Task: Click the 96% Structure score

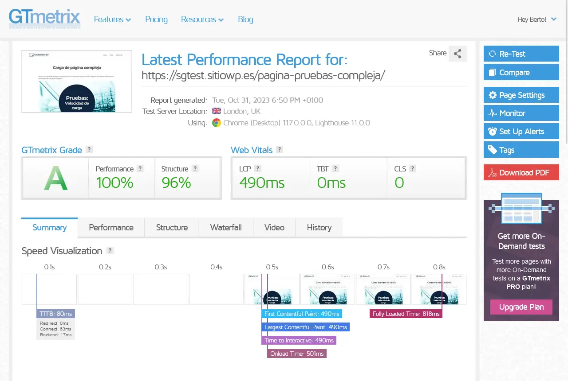Action: [176, 183]
